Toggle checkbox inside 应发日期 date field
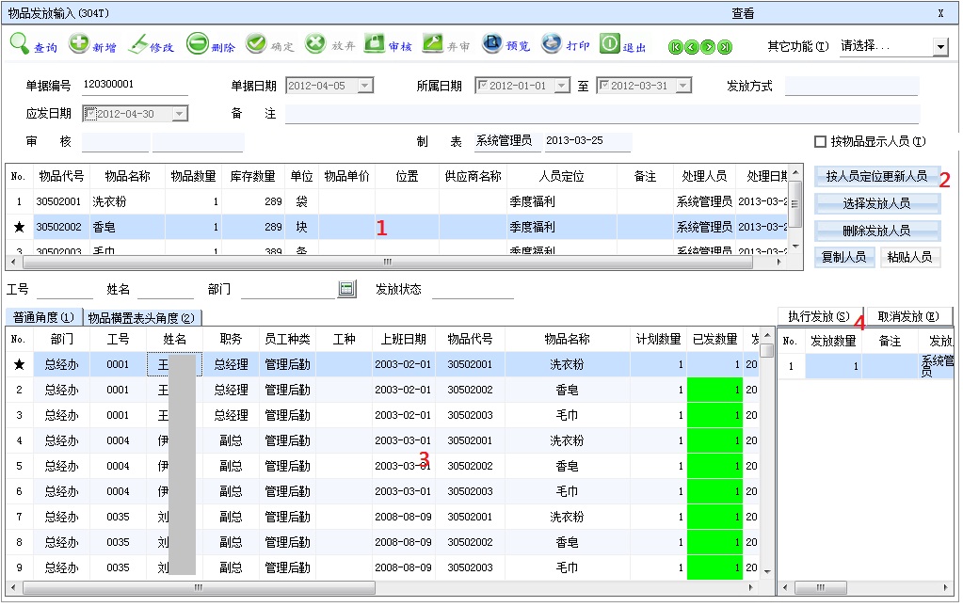This screenshot has height=607, width=963. (90, 114)
